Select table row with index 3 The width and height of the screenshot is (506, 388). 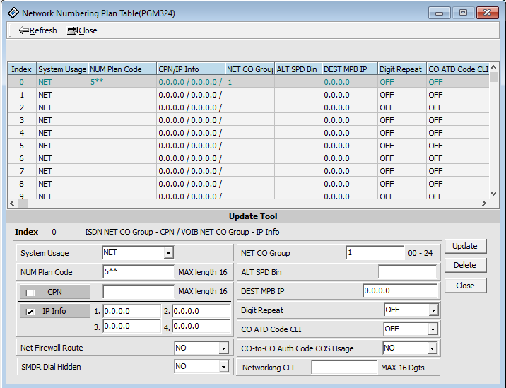point(22,120)
